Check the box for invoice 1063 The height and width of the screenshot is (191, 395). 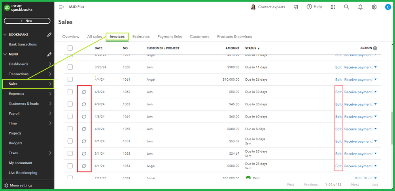70,104
